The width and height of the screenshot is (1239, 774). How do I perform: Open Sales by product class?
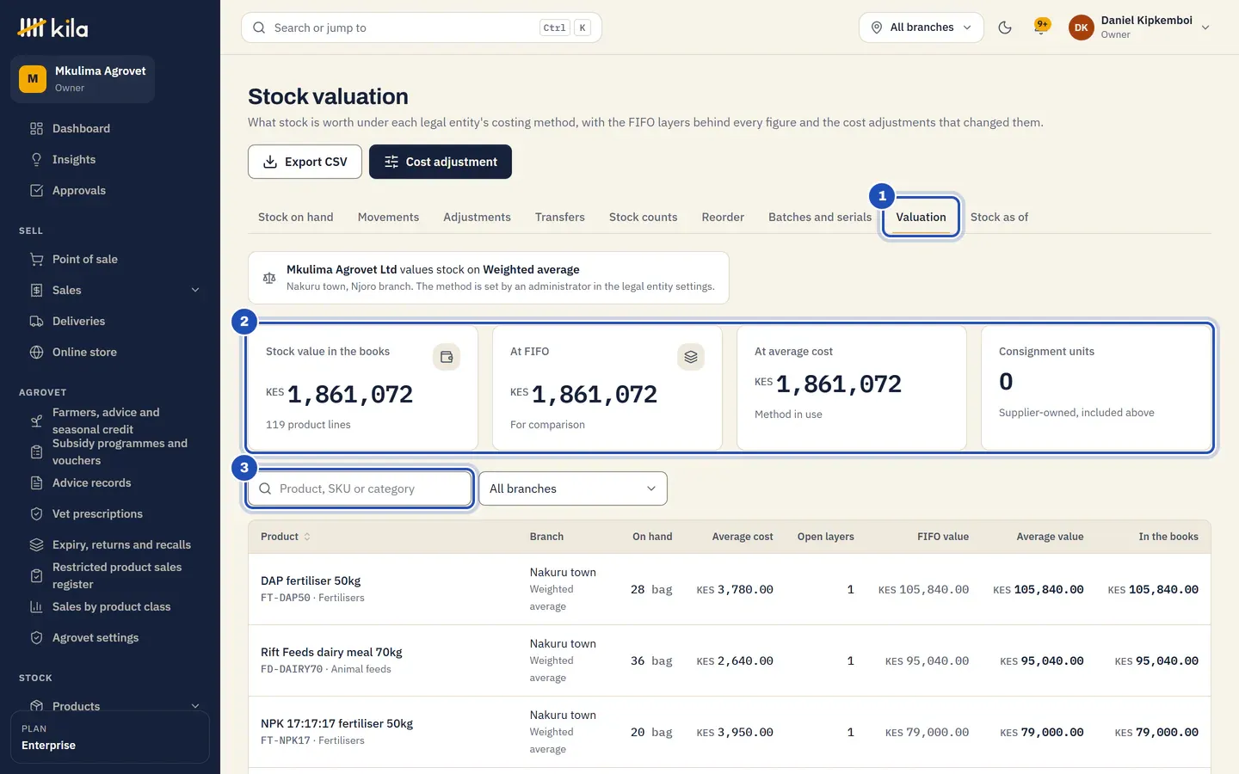110,607
